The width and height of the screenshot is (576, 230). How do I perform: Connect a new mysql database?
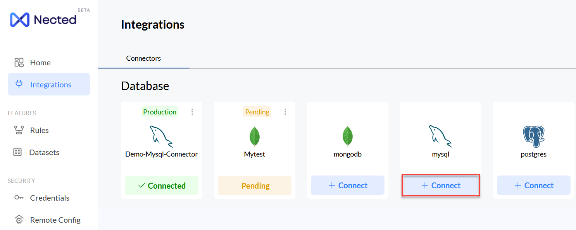(x=441, y=186)
